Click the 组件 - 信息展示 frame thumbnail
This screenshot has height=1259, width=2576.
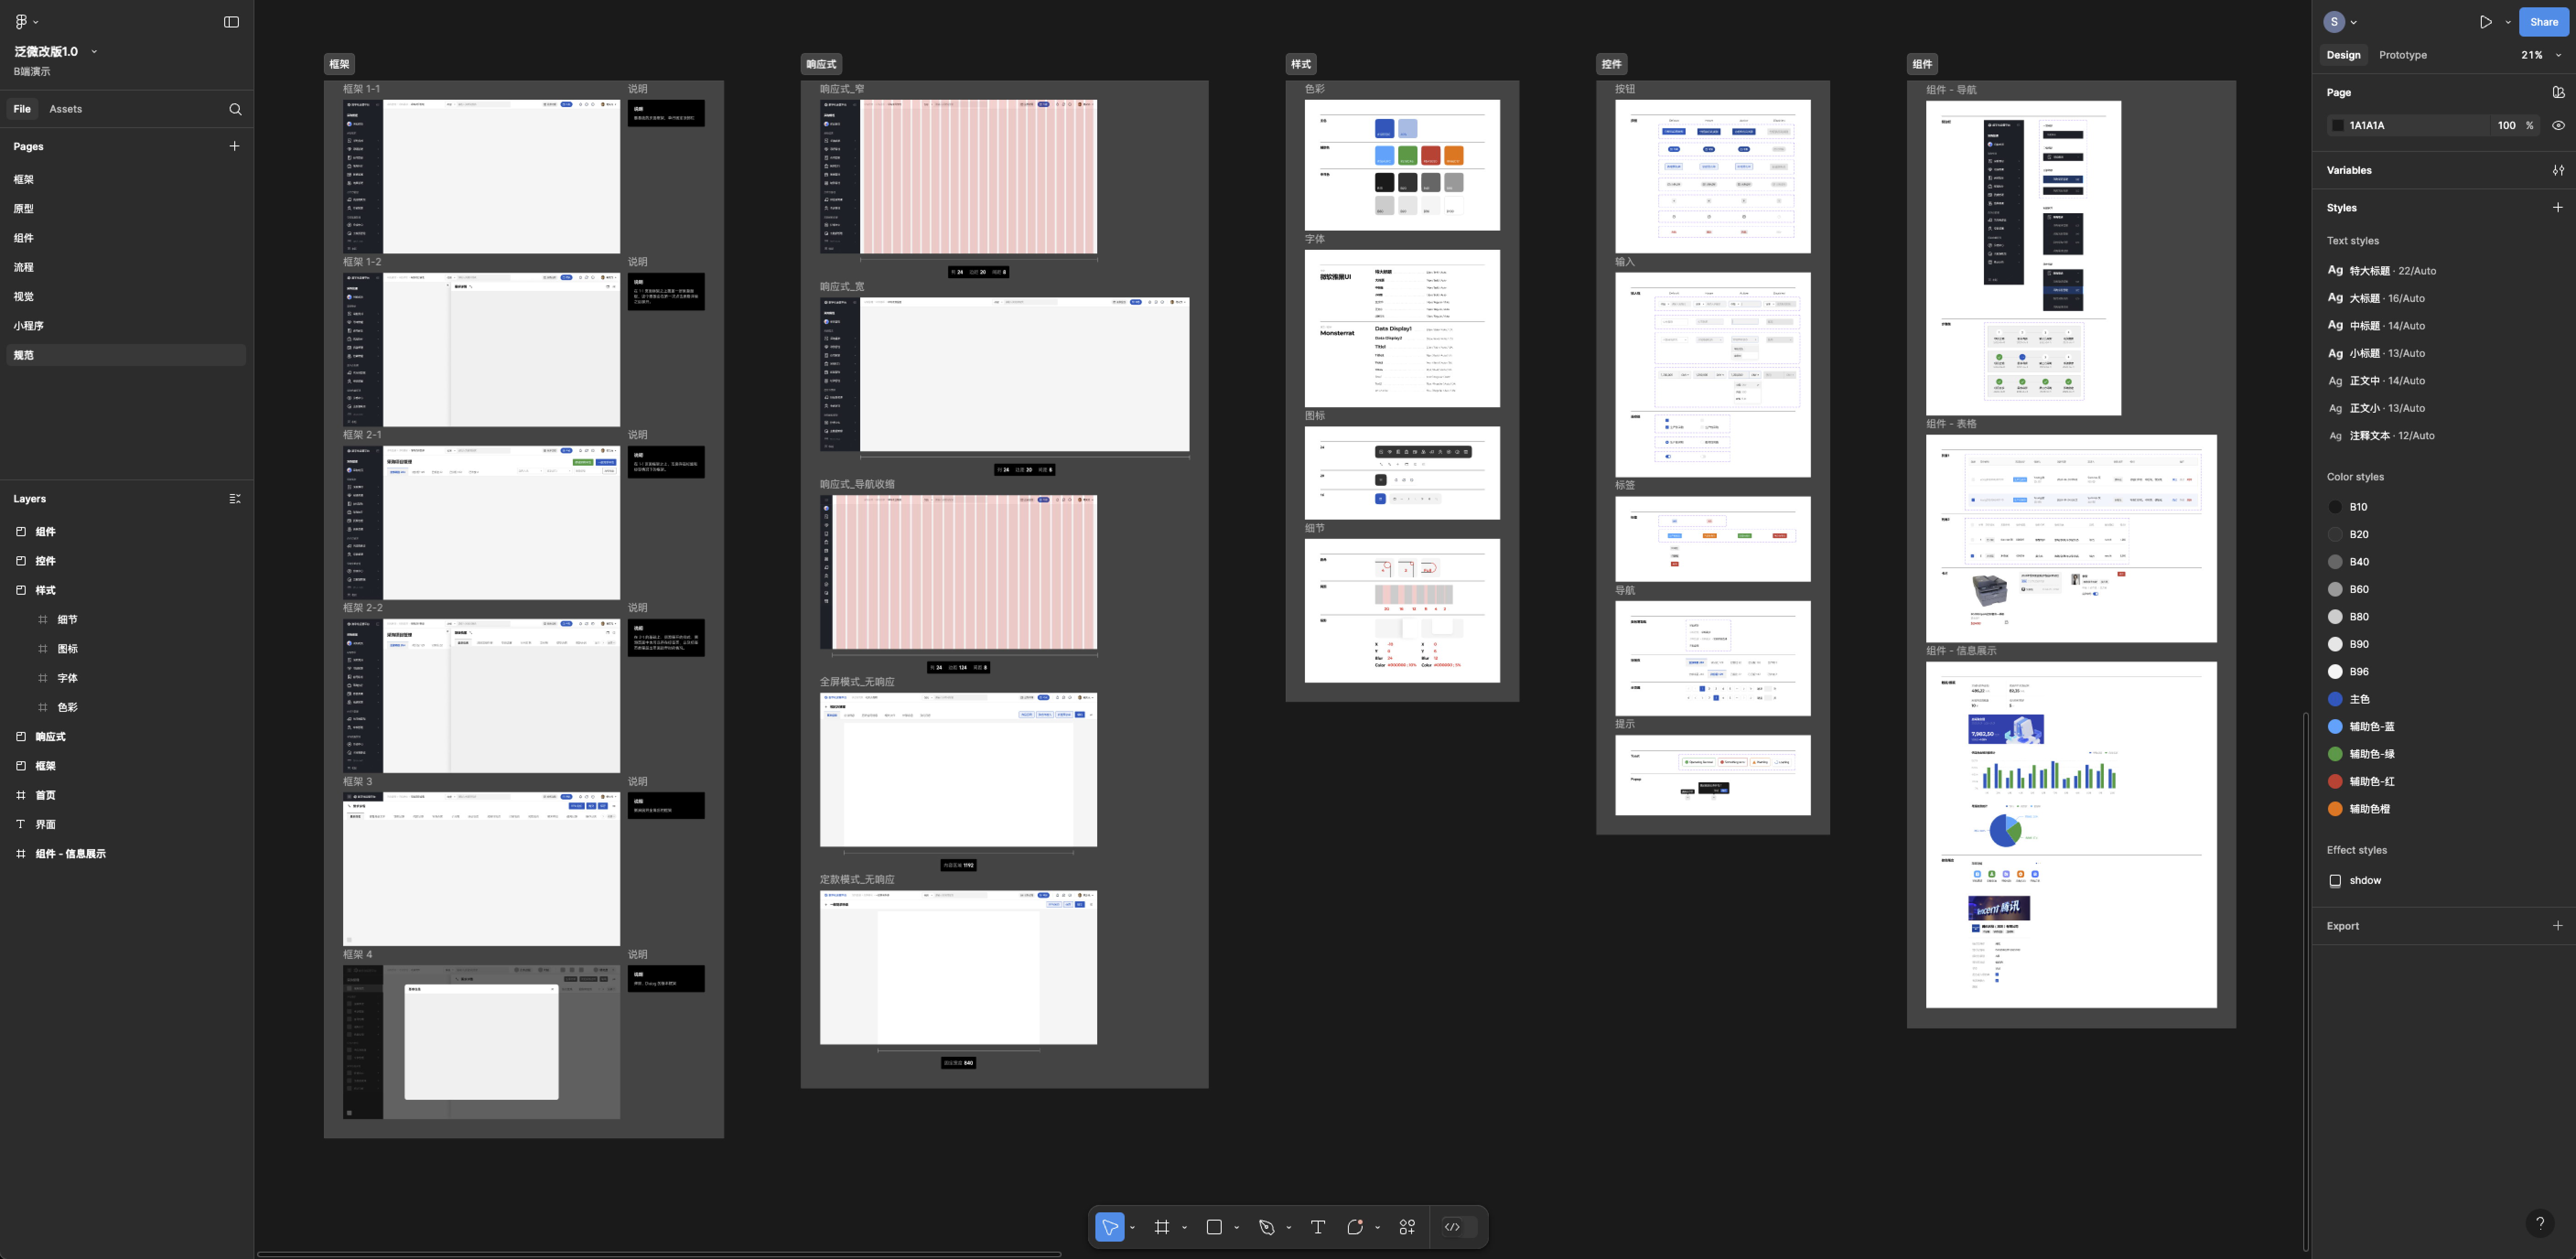(x=2071, y=835)
